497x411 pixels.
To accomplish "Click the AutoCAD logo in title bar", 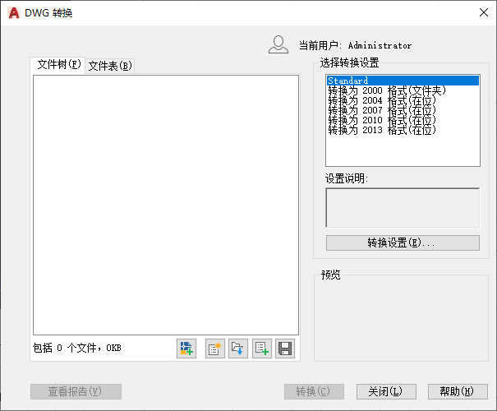I will [x=14, y=13].
